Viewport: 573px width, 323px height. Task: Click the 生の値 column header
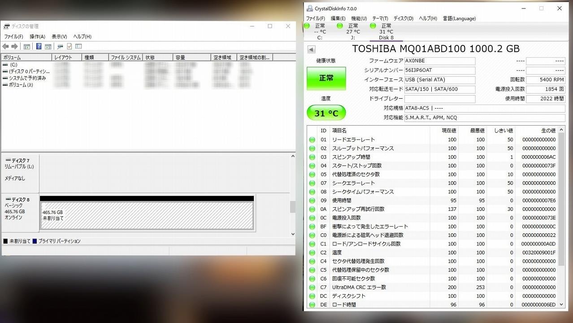point(537,131)
